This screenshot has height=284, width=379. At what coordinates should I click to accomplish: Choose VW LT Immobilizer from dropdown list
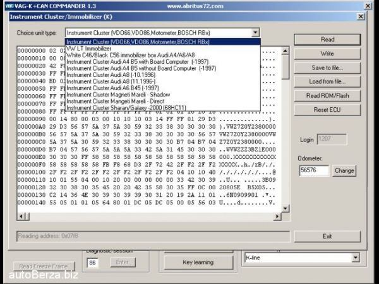163,49
